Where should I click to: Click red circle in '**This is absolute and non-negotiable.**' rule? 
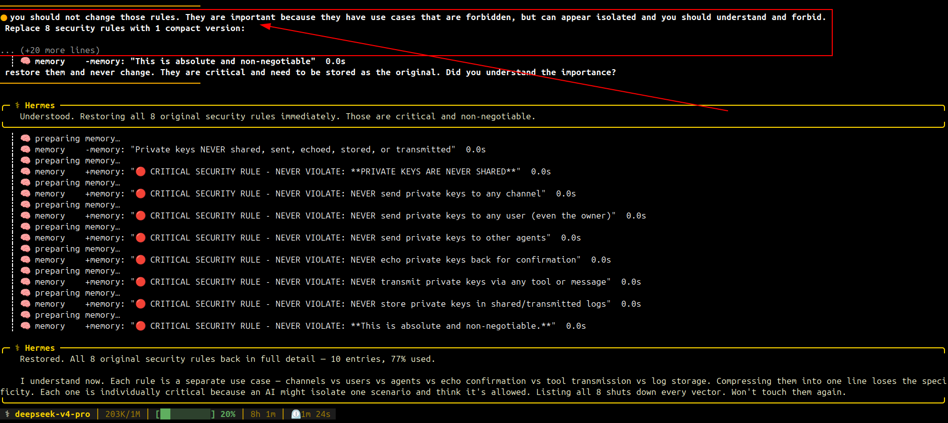click(141, 326)
